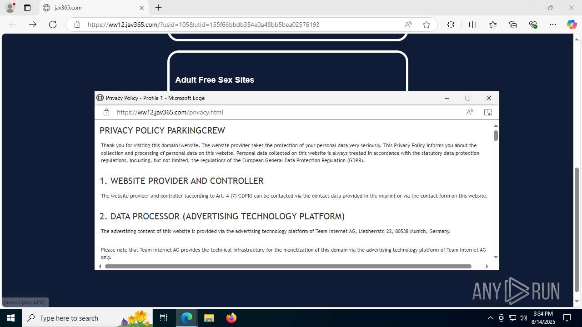Viewport: 582px width, 327px height.
Task: Click the main window address bar URL
Action: click(204, 25)
